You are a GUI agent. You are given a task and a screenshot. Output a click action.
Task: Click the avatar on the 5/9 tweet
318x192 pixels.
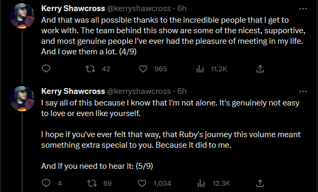pos(22,99)
